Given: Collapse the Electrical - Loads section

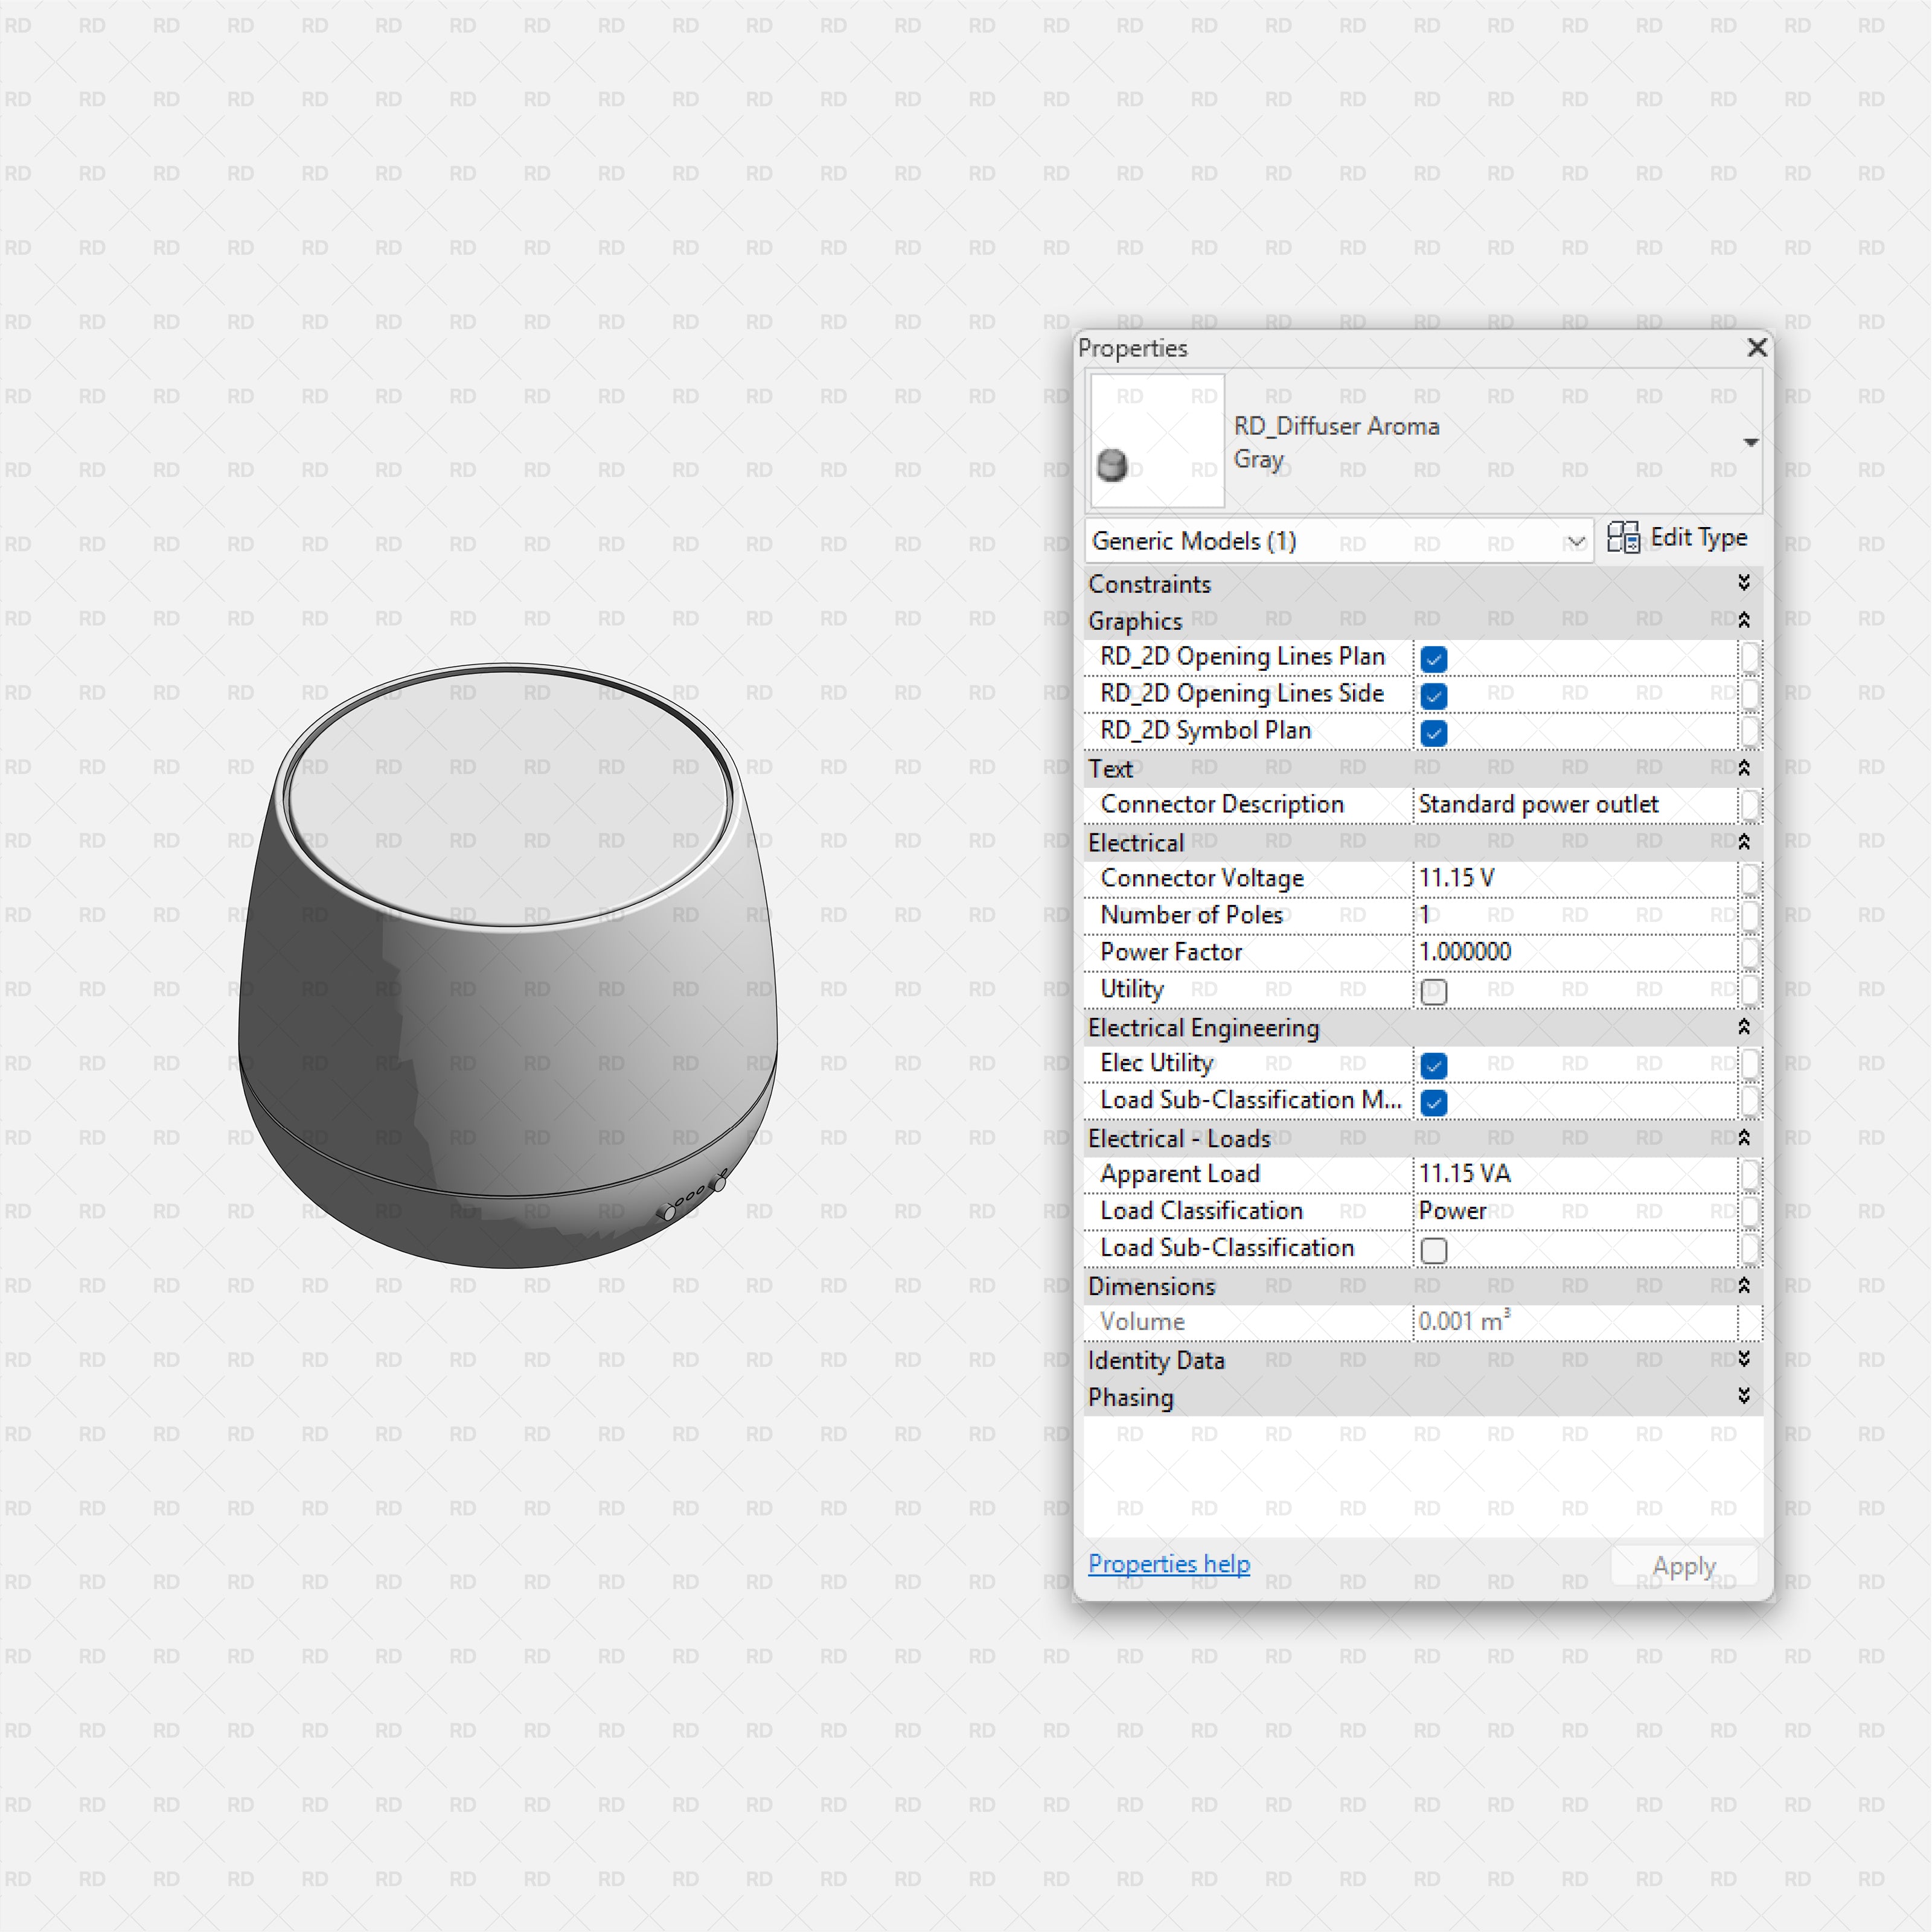Looking at the screenshot, I should click(x=1744, y=1138).
